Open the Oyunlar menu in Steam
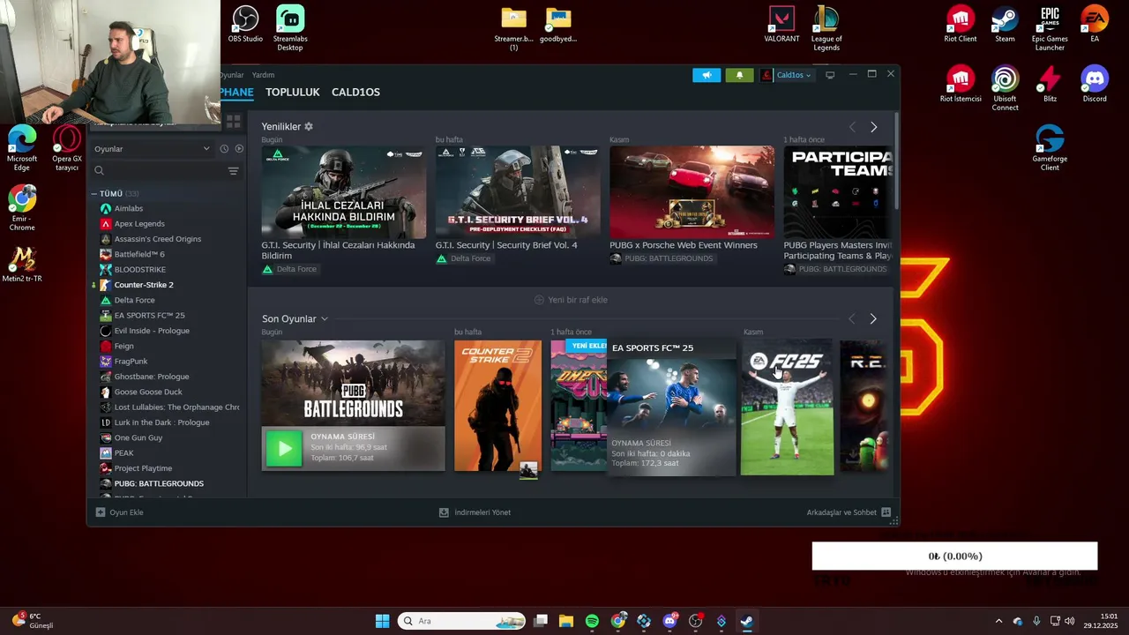Image resolution: width=1129 pixels, height=635 pixels. click(232, 75)
